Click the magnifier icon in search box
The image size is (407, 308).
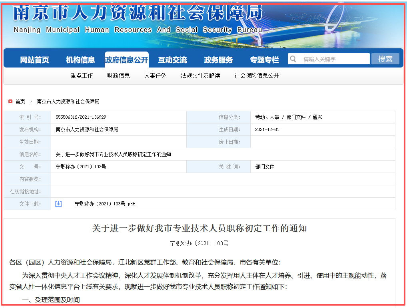(x=293, y=59)
